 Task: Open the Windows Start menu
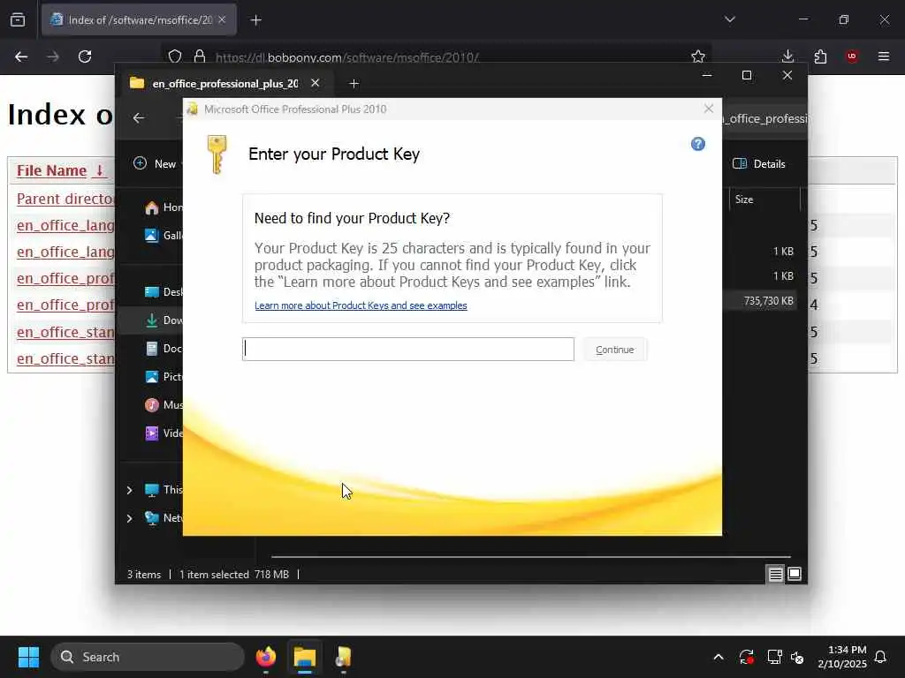(x=28, y=657)
